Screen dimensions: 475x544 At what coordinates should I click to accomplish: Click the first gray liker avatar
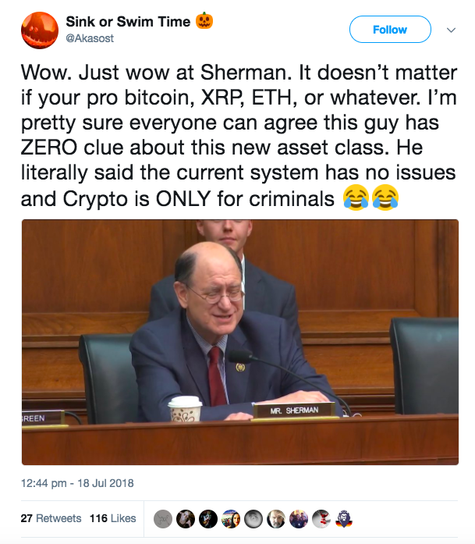[162, 518]
